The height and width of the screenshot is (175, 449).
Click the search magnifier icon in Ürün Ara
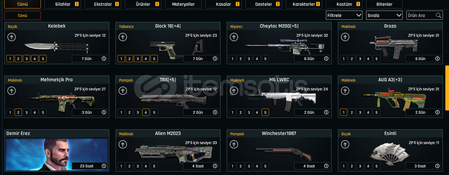[x=438, y=15]
